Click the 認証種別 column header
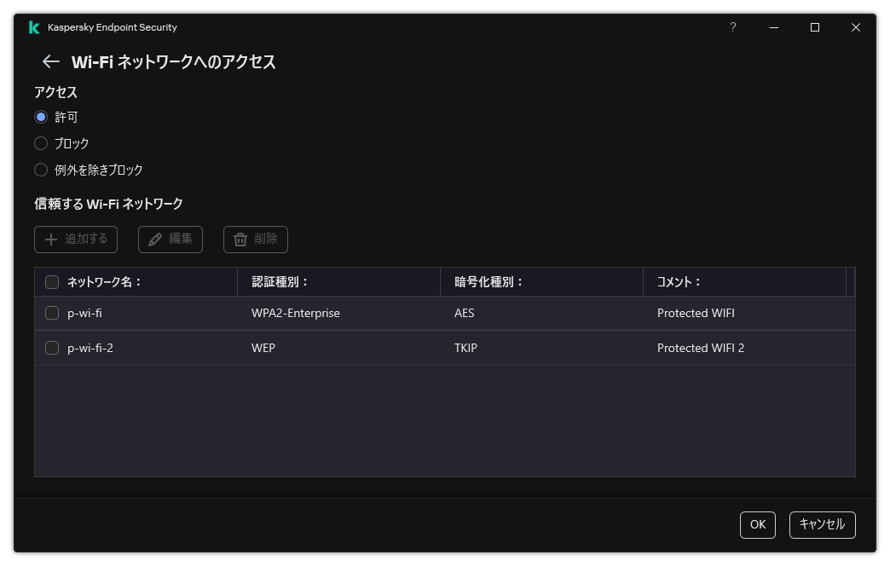The height and width of the screenshot is (566, 890). 274,281
